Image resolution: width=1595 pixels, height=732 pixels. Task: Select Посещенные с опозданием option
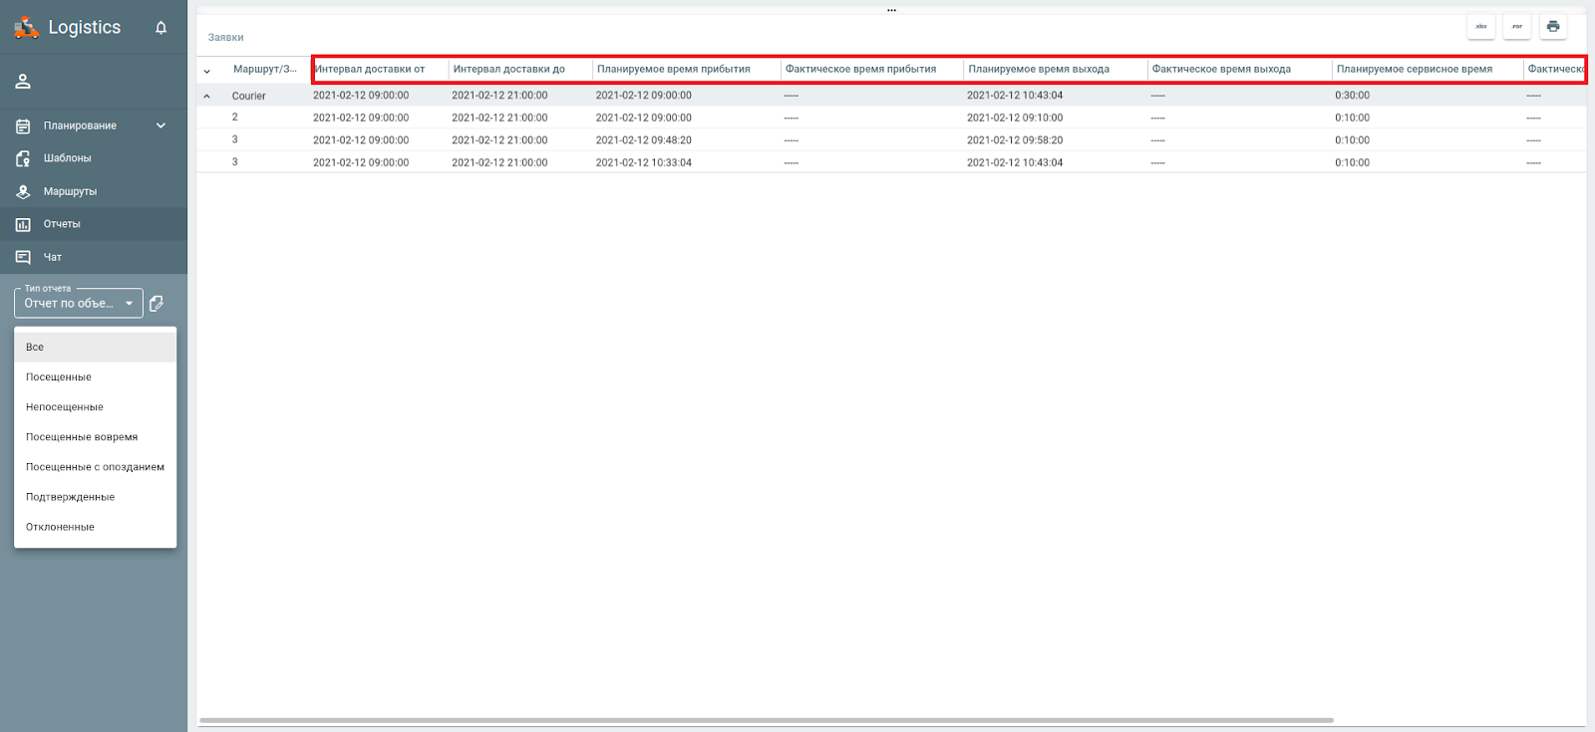(x=95, y=467)
